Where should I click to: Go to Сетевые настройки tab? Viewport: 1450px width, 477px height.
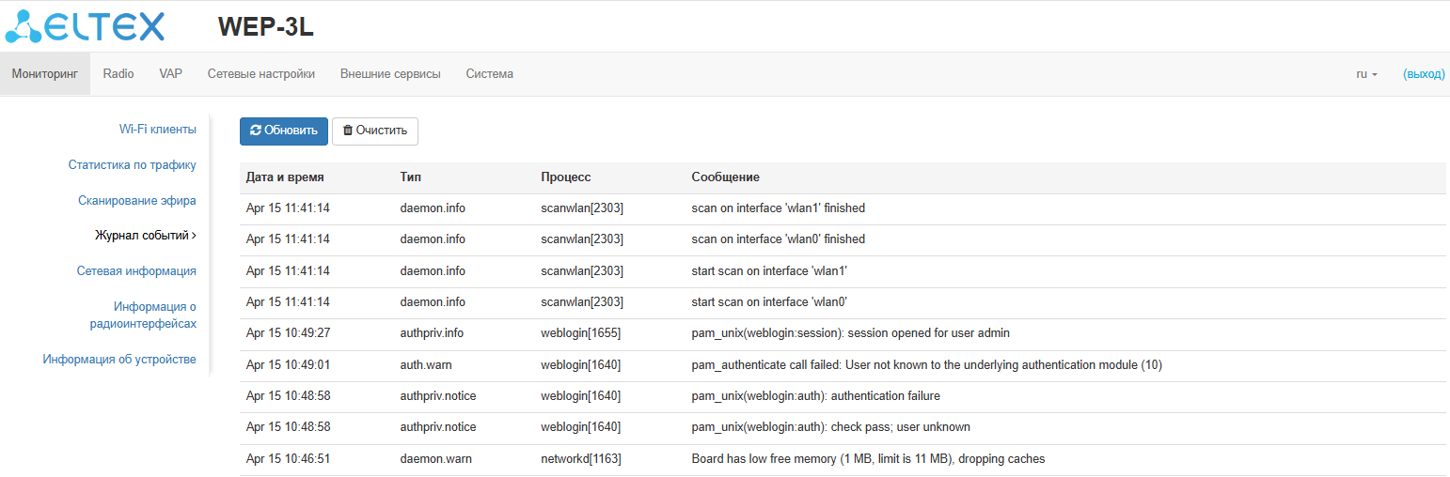(x=260, y=74)
